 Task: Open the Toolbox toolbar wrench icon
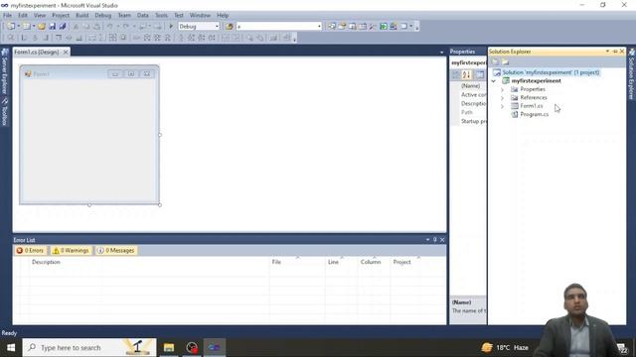point(373,27)
